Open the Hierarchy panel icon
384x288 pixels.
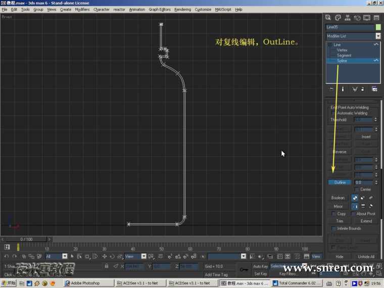coord(348,18)
